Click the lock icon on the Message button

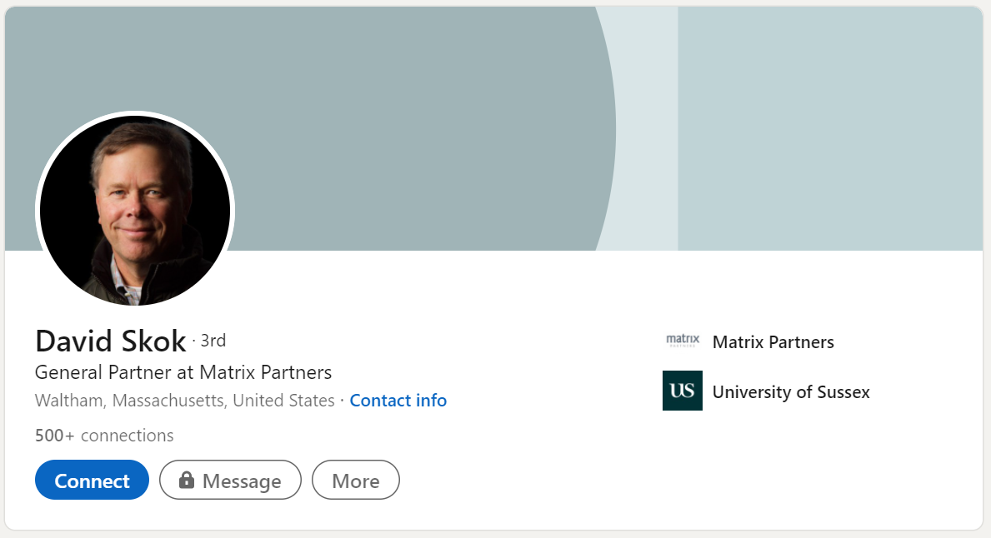[187, 480]
